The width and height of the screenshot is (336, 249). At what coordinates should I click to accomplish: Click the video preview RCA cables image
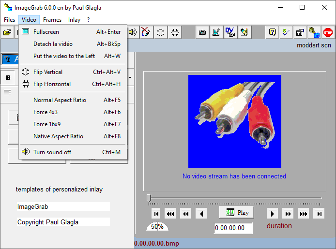tap(235, 121)
